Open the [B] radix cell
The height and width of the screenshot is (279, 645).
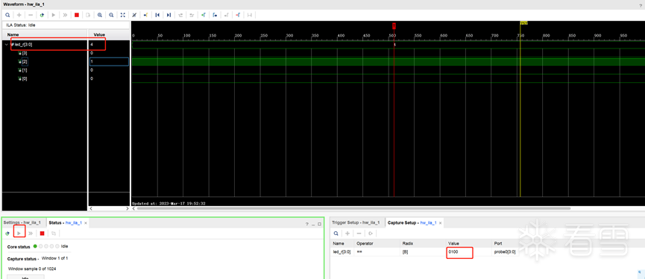tap(423, 252)
